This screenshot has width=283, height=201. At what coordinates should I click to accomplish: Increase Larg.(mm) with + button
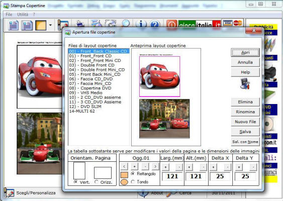point(165,167)
